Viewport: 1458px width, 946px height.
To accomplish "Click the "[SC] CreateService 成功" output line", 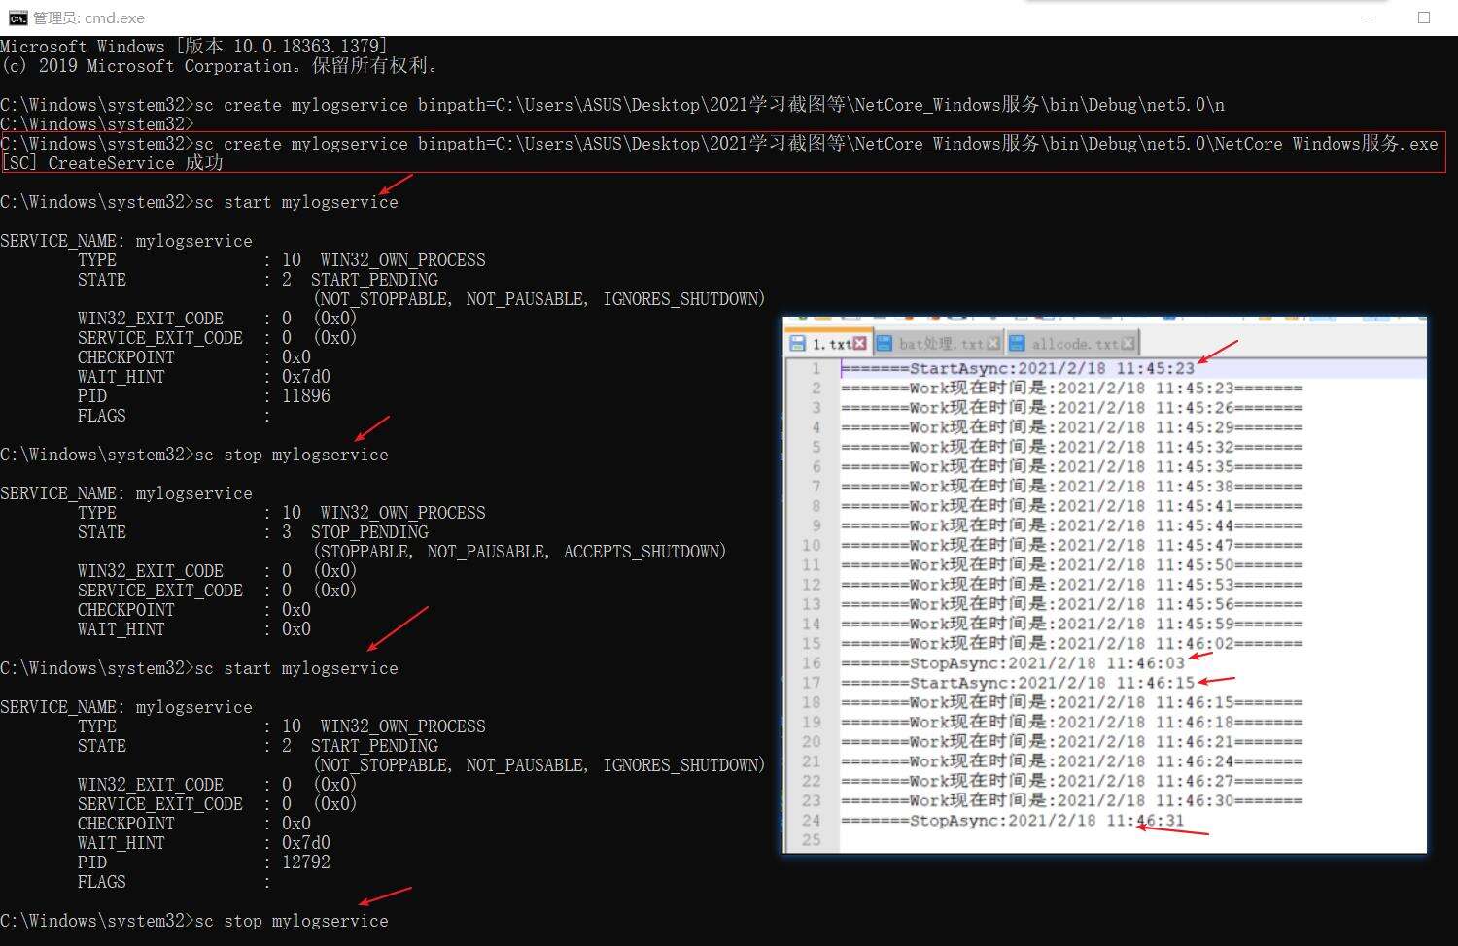I will [112, 163].
